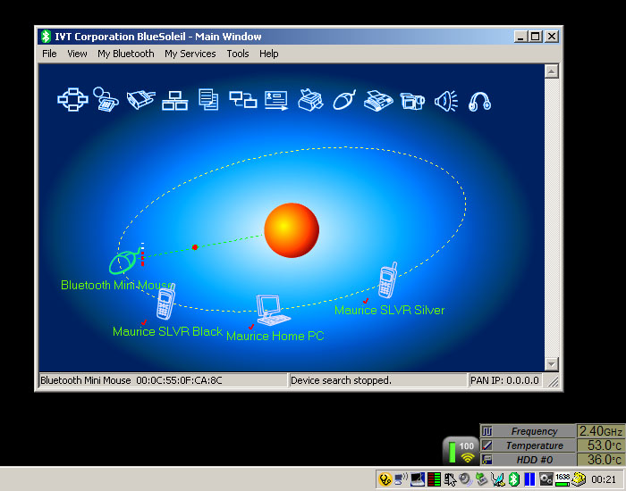Click the battery and Wi-Fi 100 gadget

461,451
